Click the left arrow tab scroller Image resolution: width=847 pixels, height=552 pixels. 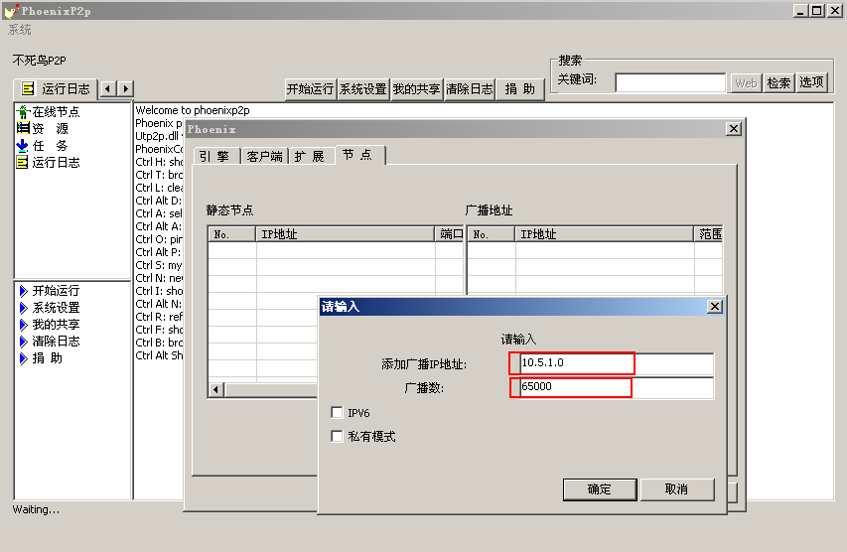[x=108, y=88]
